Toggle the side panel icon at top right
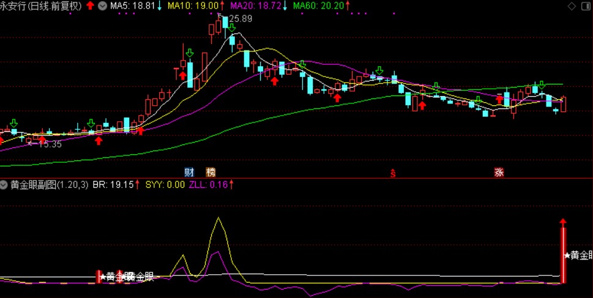The image size is (593, 298). (586, 6)
